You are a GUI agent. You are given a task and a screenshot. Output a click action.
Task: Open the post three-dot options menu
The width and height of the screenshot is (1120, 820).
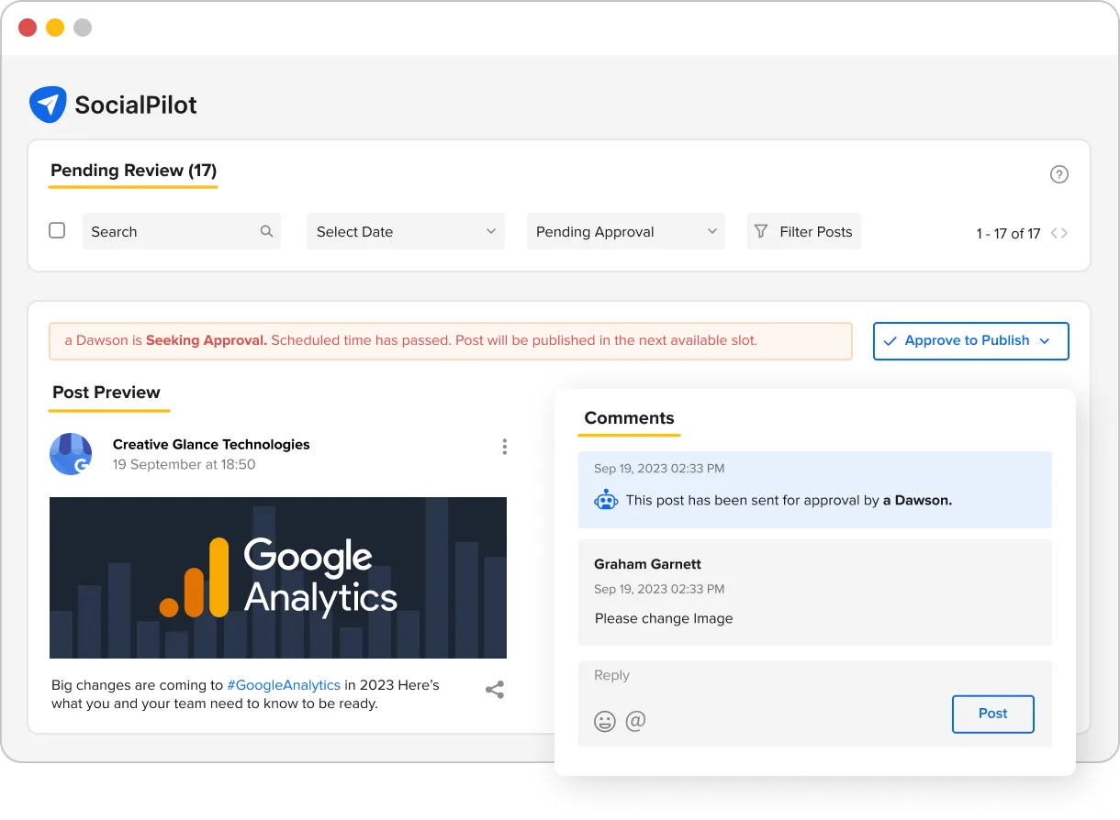(504, 447)
